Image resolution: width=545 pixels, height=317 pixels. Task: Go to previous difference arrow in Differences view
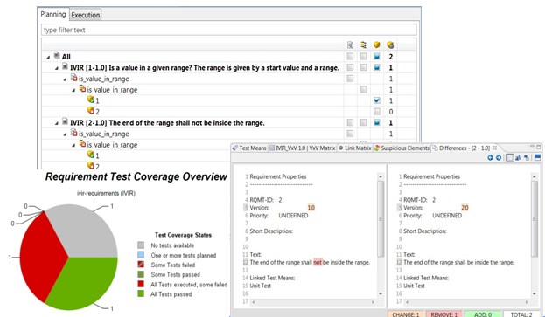pos(490,157)
